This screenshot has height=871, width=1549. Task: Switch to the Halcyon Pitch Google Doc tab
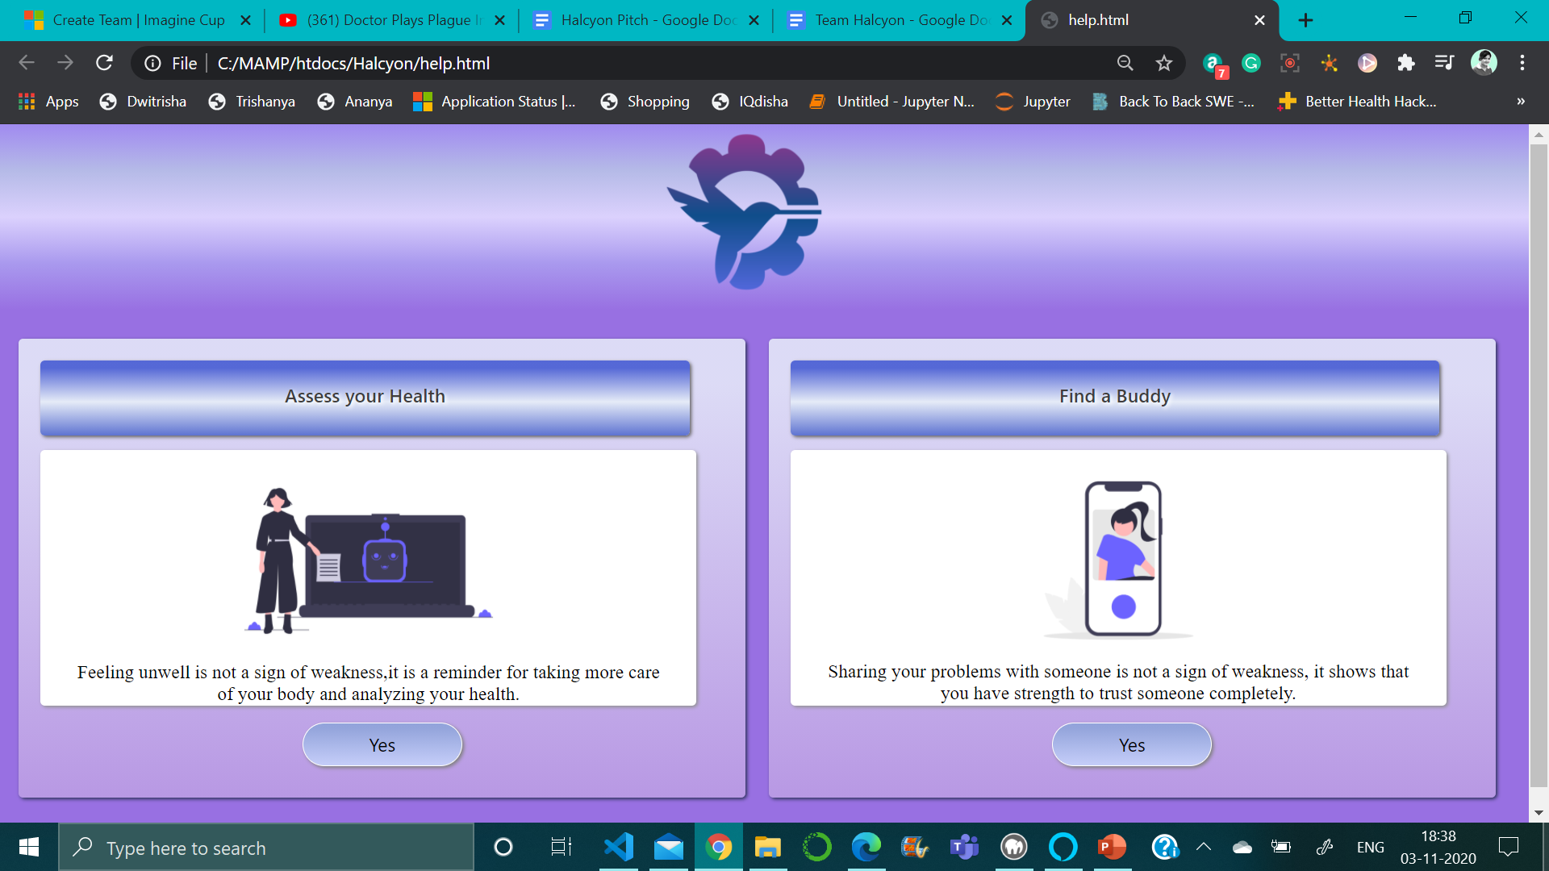[645, 20]
